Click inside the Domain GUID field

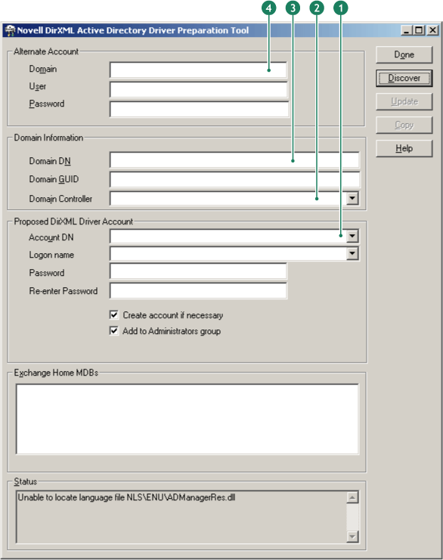(234, 179)
